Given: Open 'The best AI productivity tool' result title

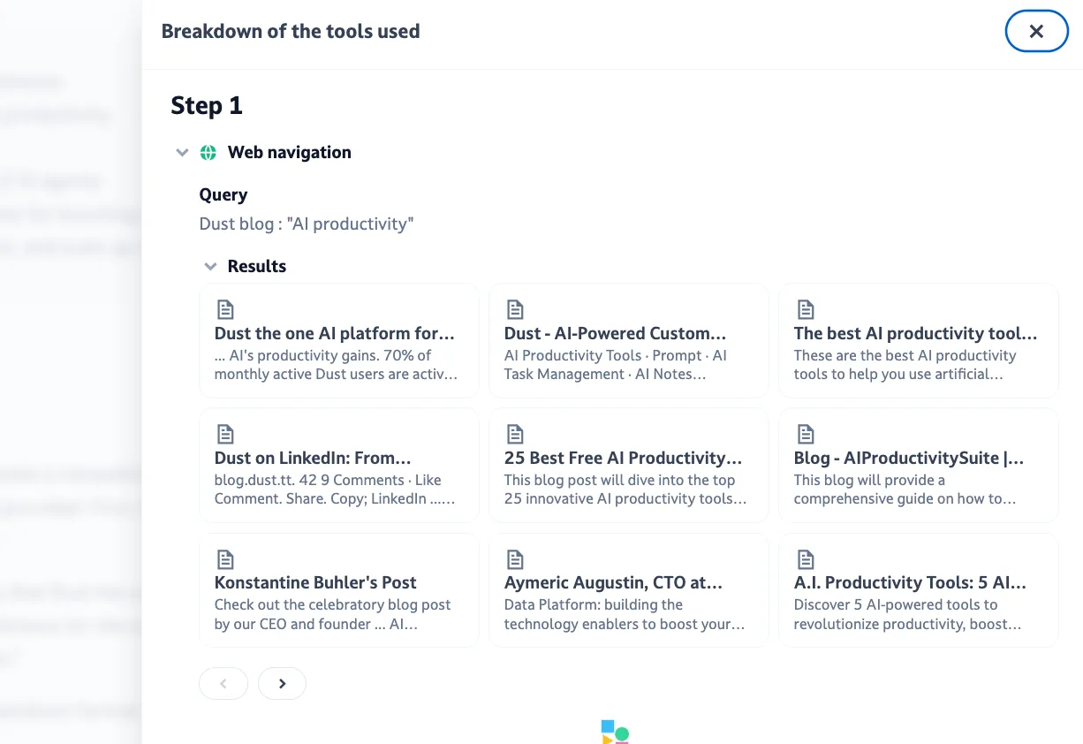Looking at the screenshot, I should point(915,334).
